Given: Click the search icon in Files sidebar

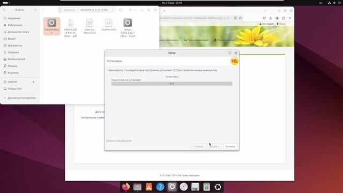Looking at the screenshot, I should [x=4, y=10].
